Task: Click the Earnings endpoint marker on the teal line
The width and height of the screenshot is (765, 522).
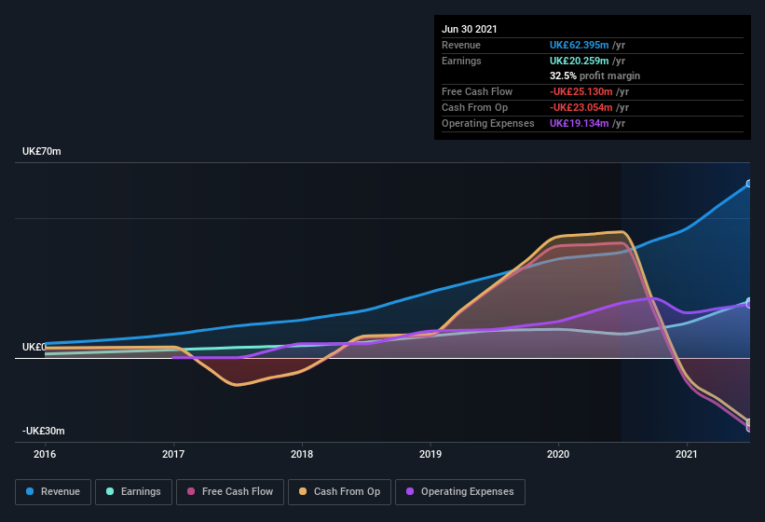Action: point(749,301)
